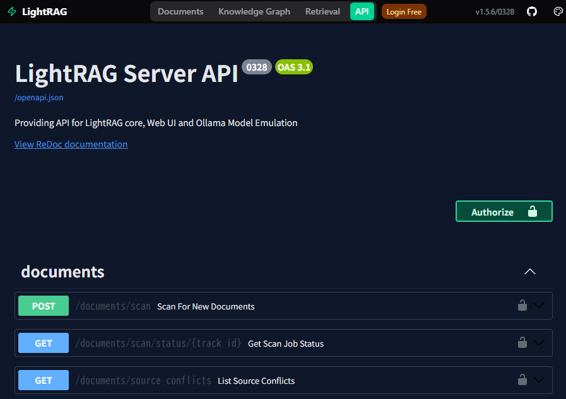Click the v1.5.6/0328 version label
This screenshot has height=399, width=566.
point(495,12)
